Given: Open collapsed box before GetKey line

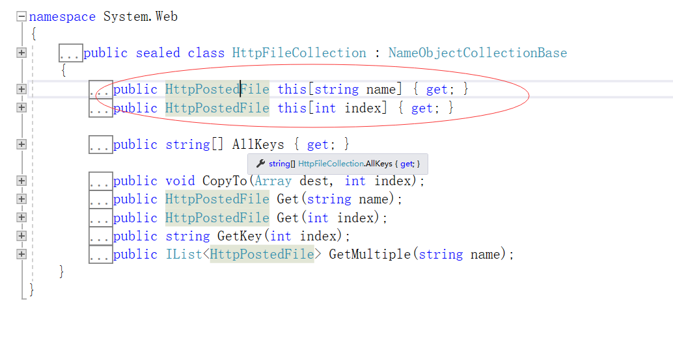Looking at the screenshot, I should point(101,236).
